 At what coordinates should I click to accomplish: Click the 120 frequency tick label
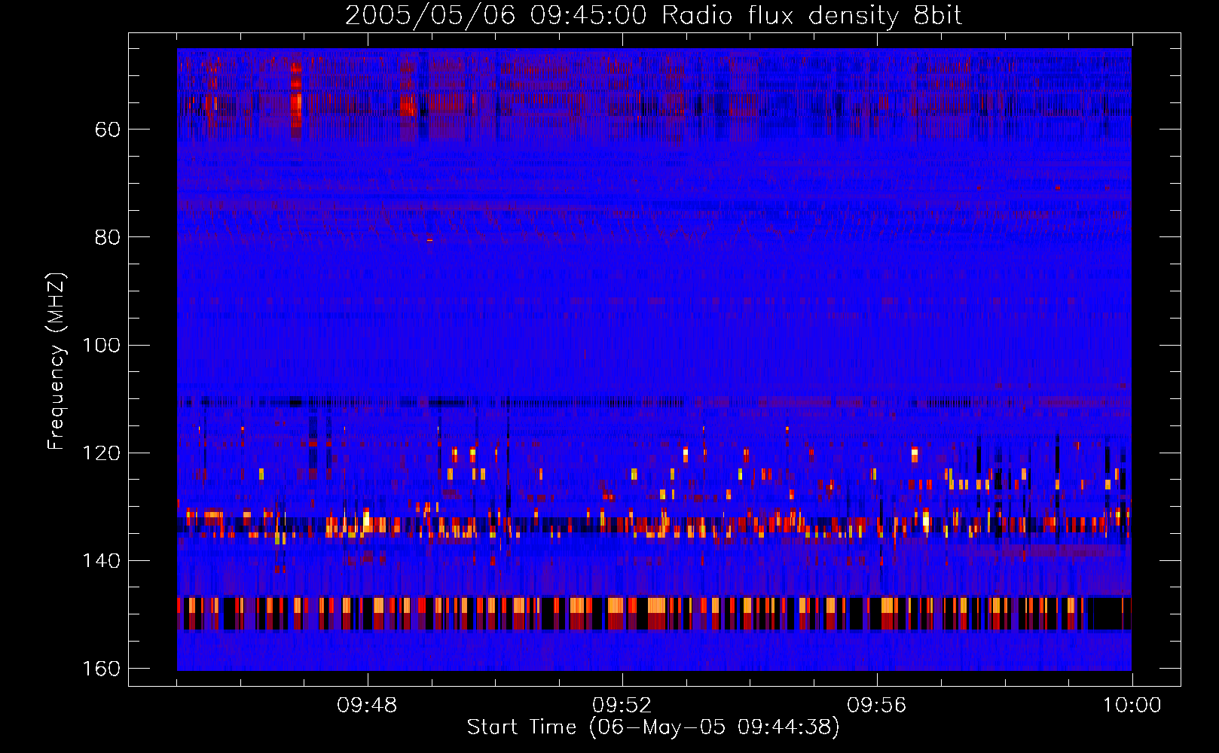[x=101, y=453]
